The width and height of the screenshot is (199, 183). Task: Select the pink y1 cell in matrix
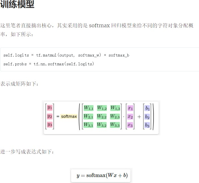pyautogui.click(x=50, y=108)
